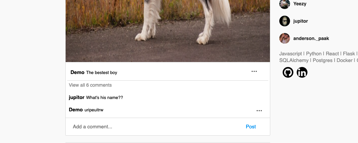Screen dimensions: 358x143
Task: Click anderson._paak's profile avatar
Action: point(284,38)
